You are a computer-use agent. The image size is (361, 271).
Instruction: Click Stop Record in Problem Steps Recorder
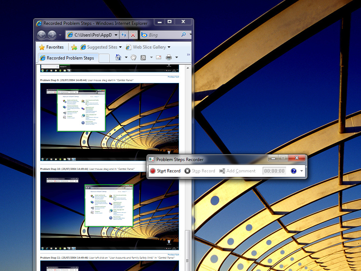click(200, 171)
